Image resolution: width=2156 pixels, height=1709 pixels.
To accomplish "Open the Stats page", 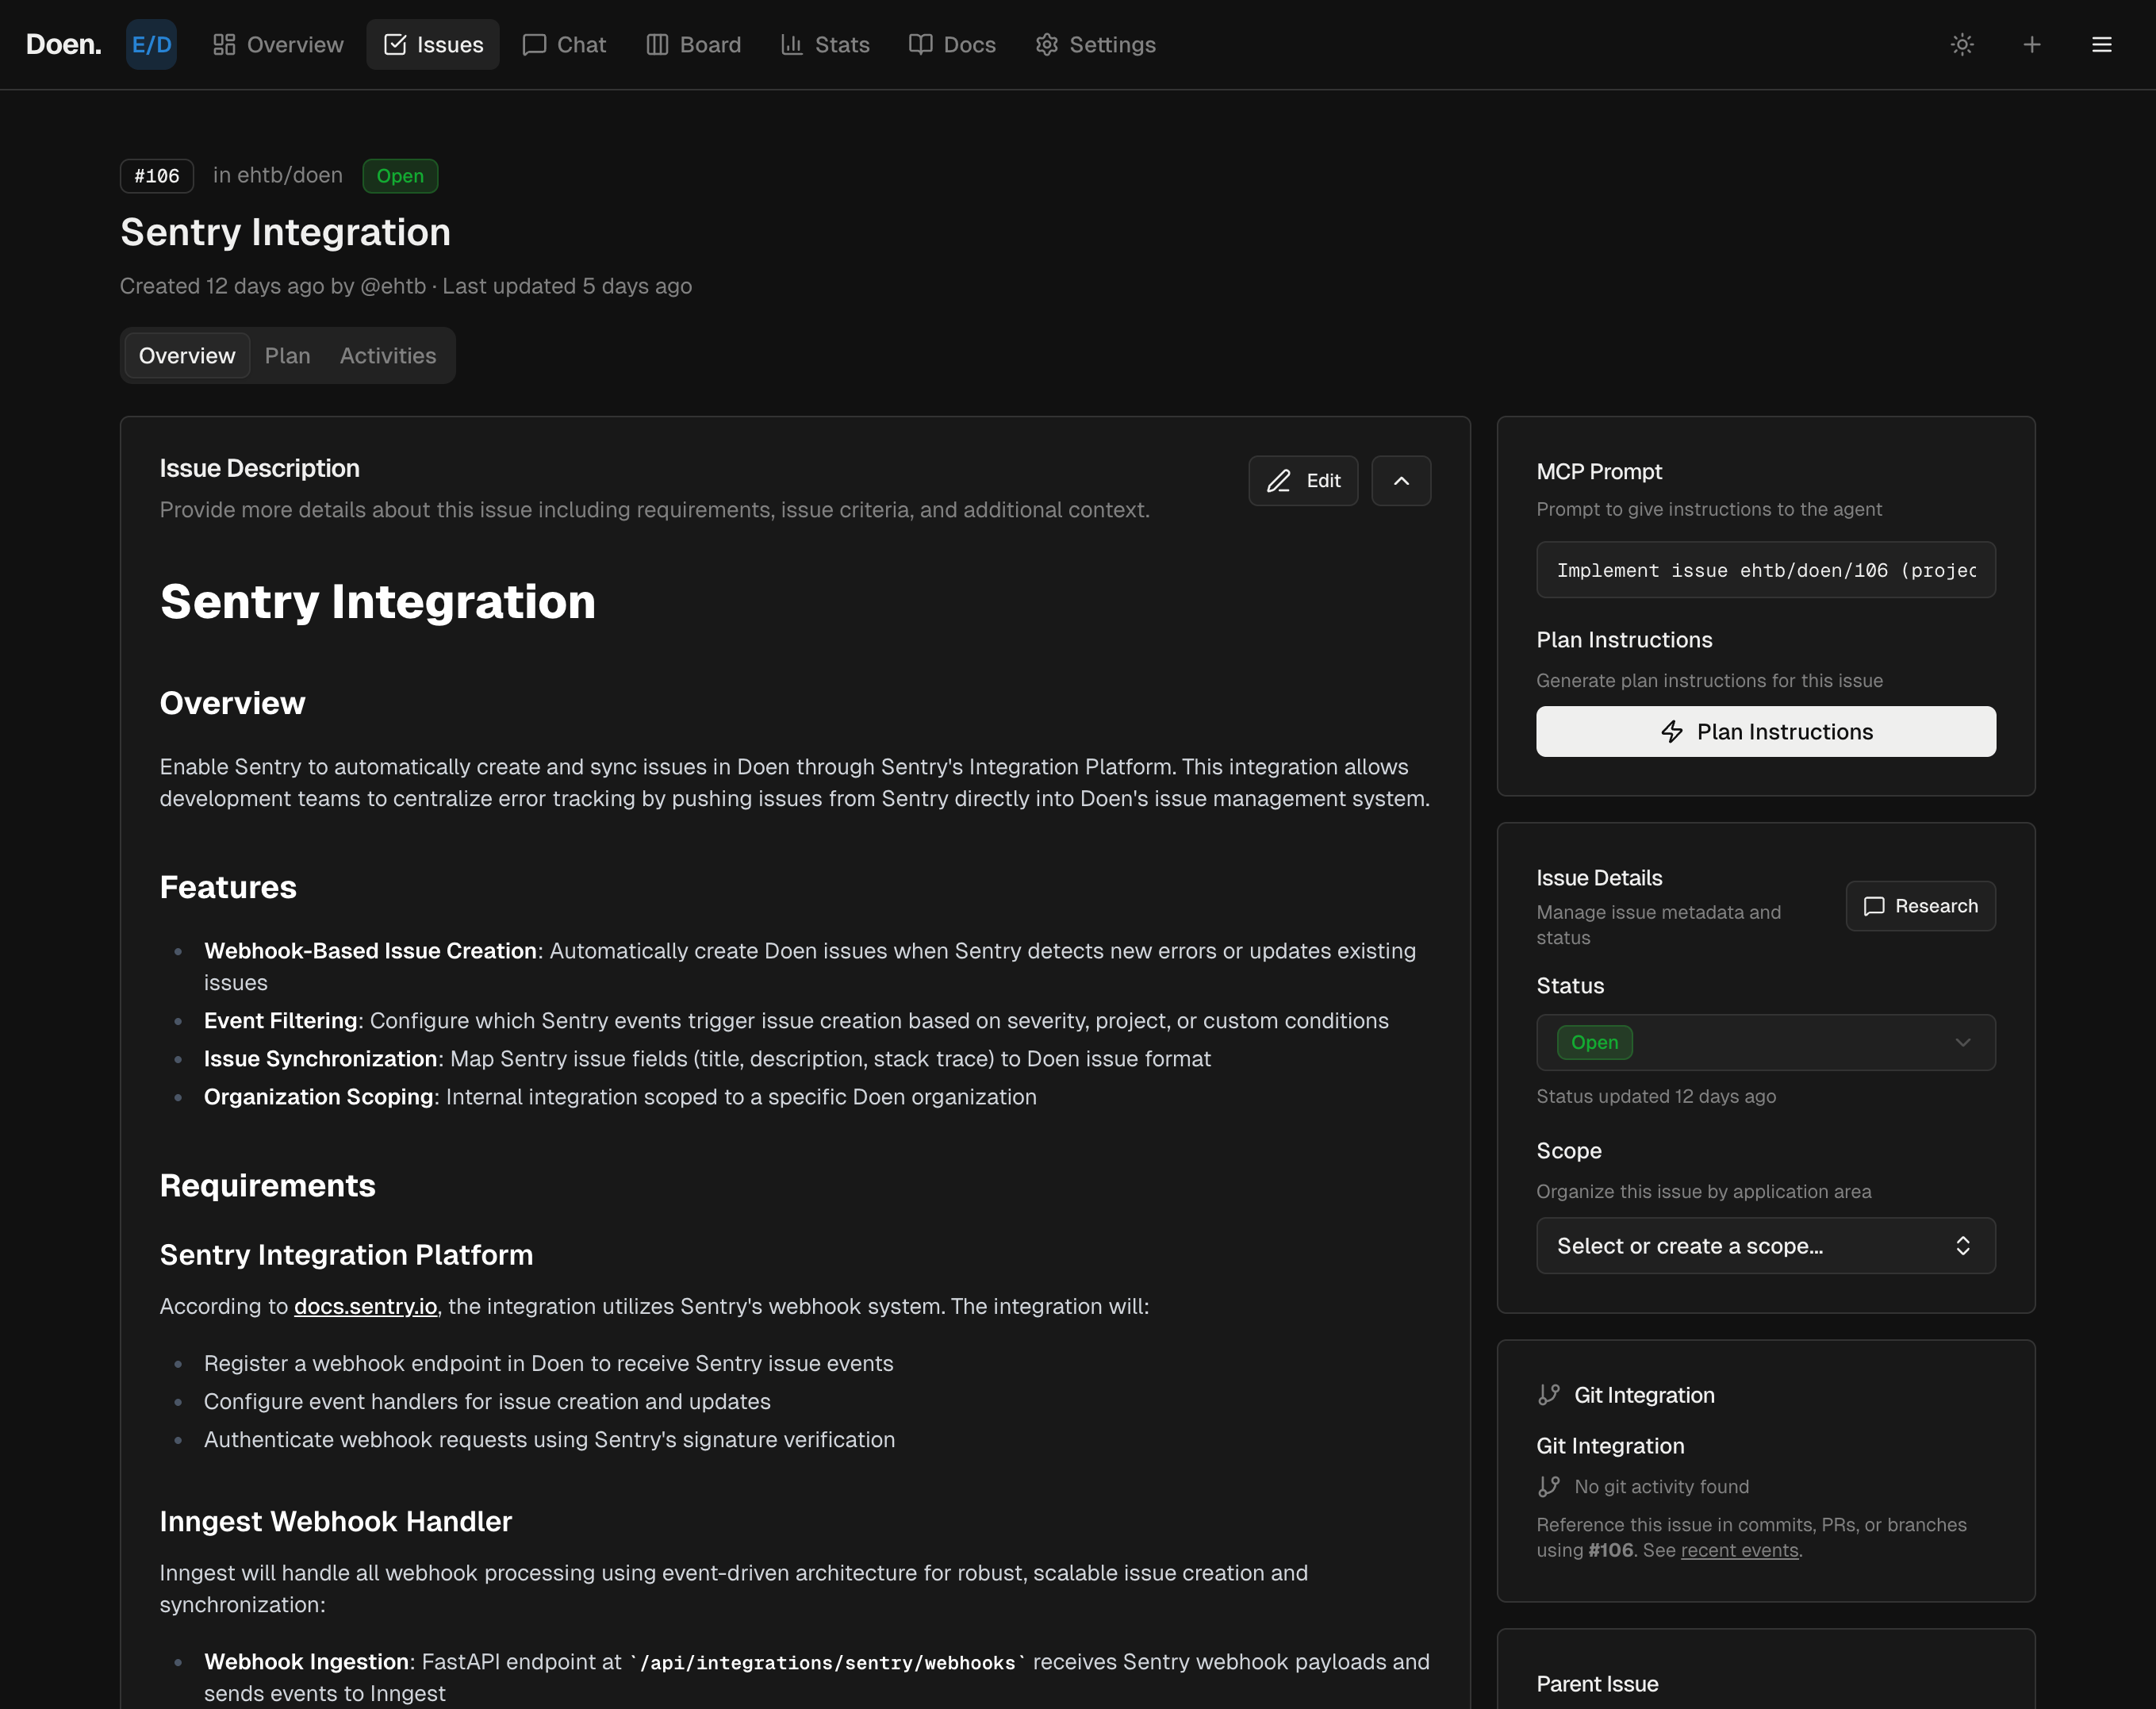I will pyautogui.click(x=825, y=44).
